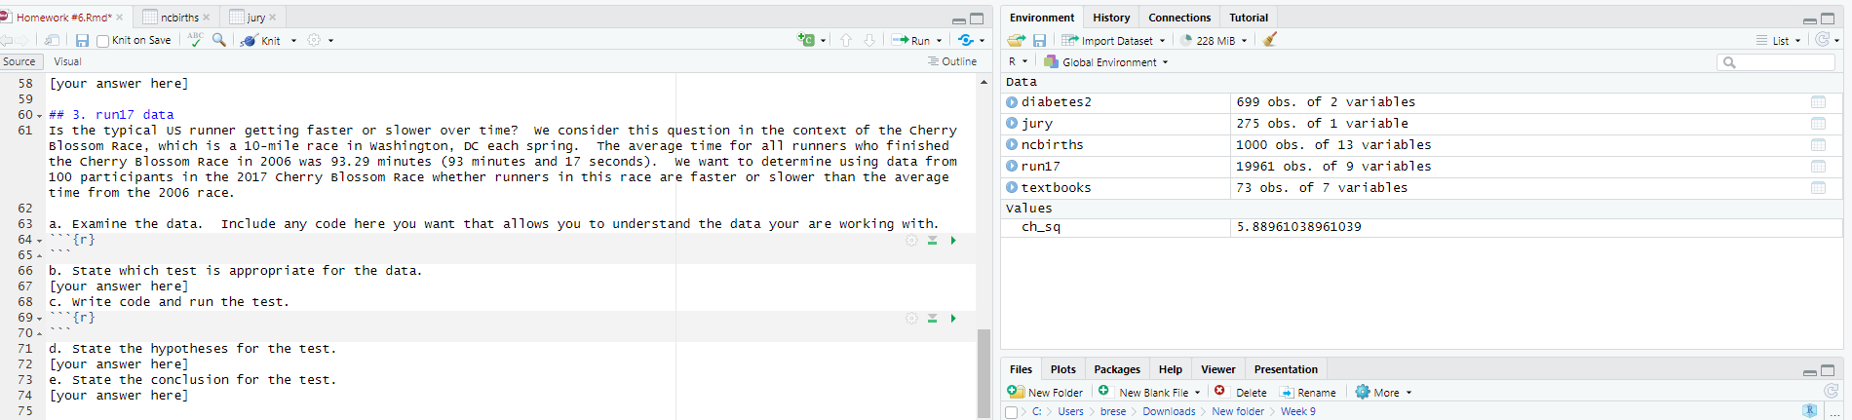Refresh the Environment pane
This screenshot has width=1852, height=420.
(1822, 40)
